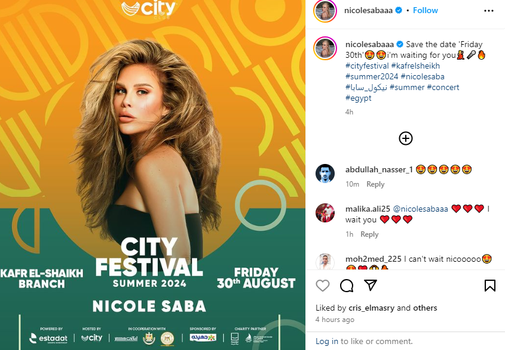Open the #kafrelsheikh hashtag
The image size is (505, 350).
[x=415, y=66]
